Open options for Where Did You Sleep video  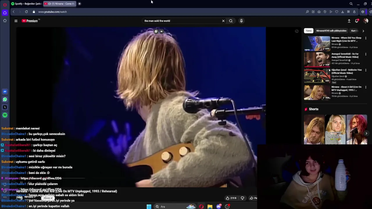tap(366, 38)
